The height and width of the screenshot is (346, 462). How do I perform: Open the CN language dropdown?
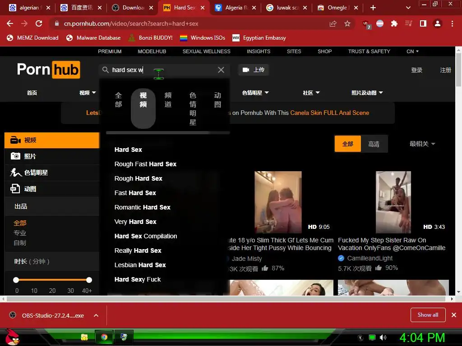412,51
